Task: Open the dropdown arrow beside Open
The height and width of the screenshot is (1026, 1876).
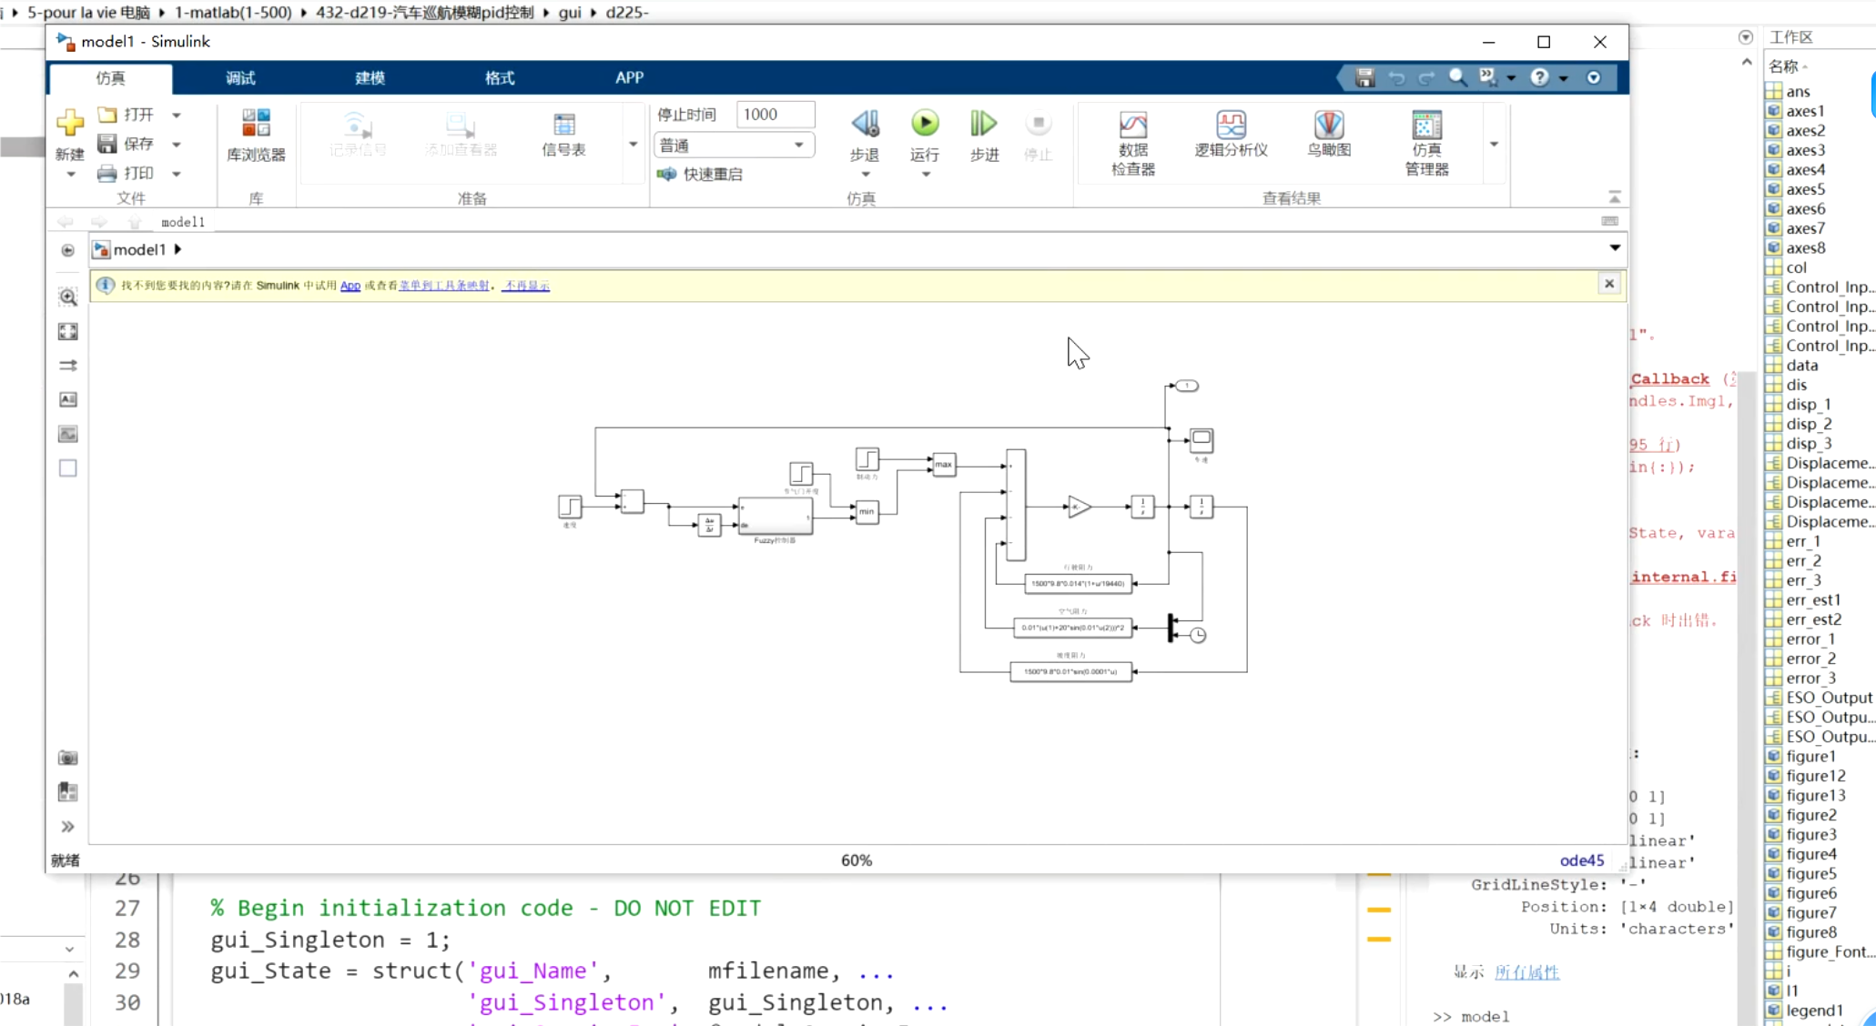Action: (x=177, y=115)
